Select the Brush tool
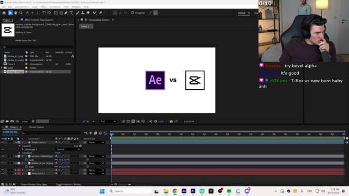Screen dimensions: 349x196 pos(77,13)
